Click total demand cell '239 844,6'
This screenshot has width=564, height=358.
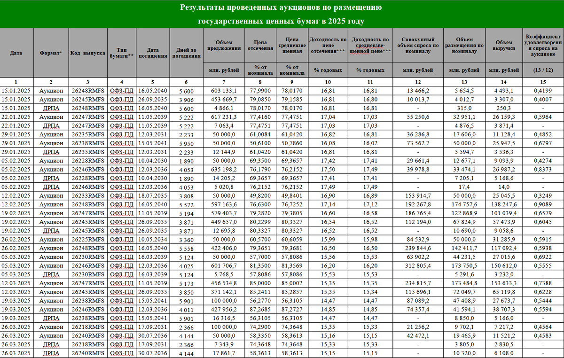[x=418, y=248]
